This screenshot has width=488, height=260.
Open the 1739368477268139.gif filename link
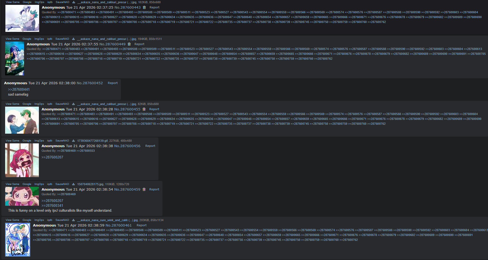pos(92,141)
